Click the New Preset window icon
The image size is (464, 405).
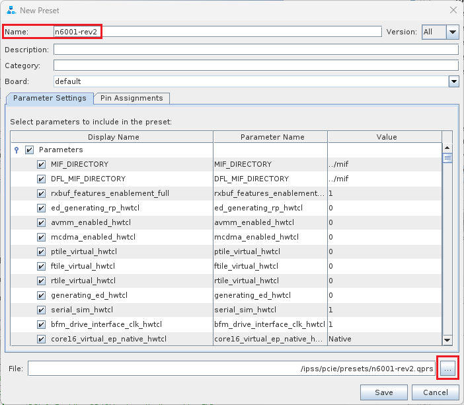(x=11, y=10)
